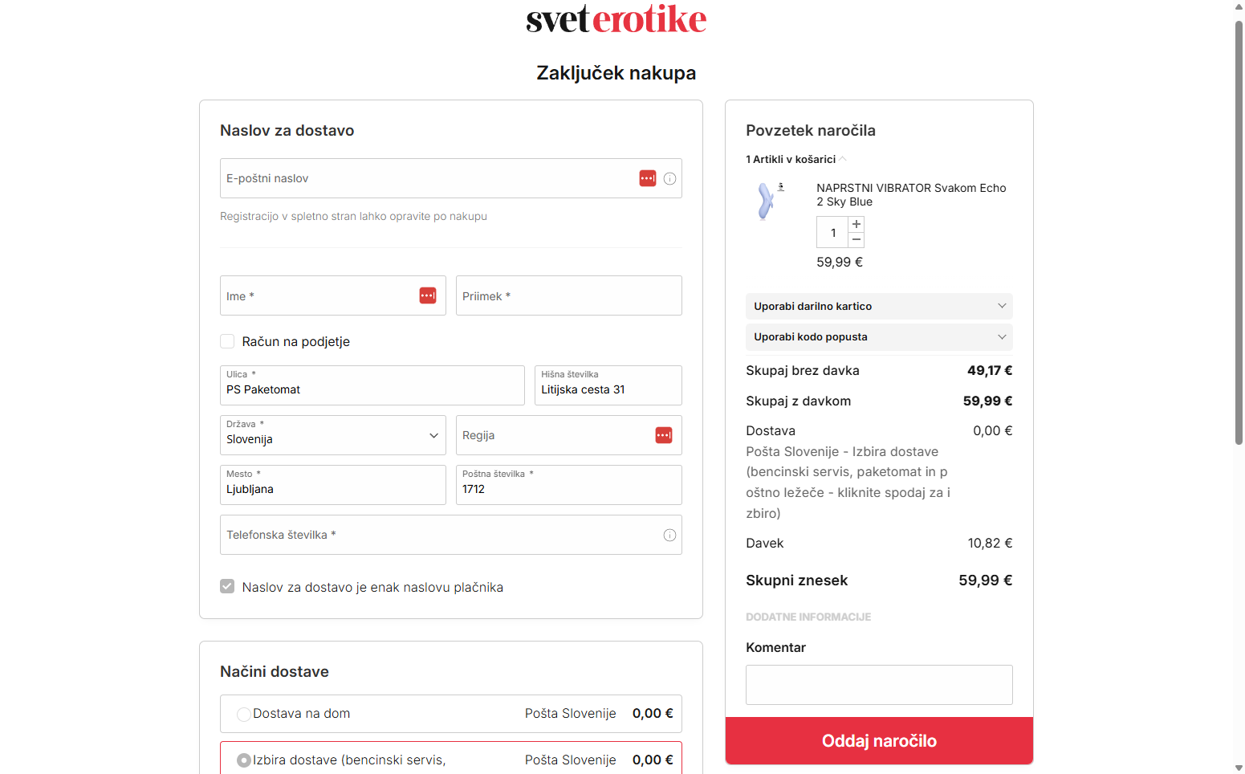Click the red password manager icon in email field

[648, 178]
